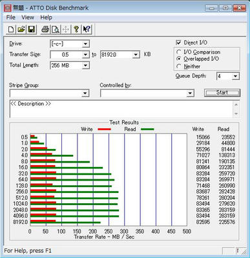Open the View menu
This screenshot has width=250, height=258.
pyautogui.click(x=28, y=17)
